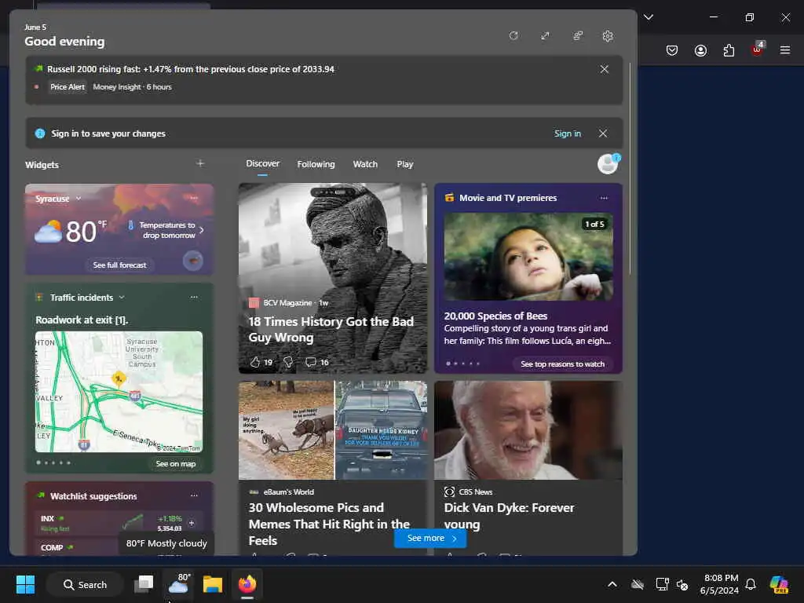Viewport: 804px width, 603px height.
Task: Switch to the Discover tab
Action: (262, 163)
